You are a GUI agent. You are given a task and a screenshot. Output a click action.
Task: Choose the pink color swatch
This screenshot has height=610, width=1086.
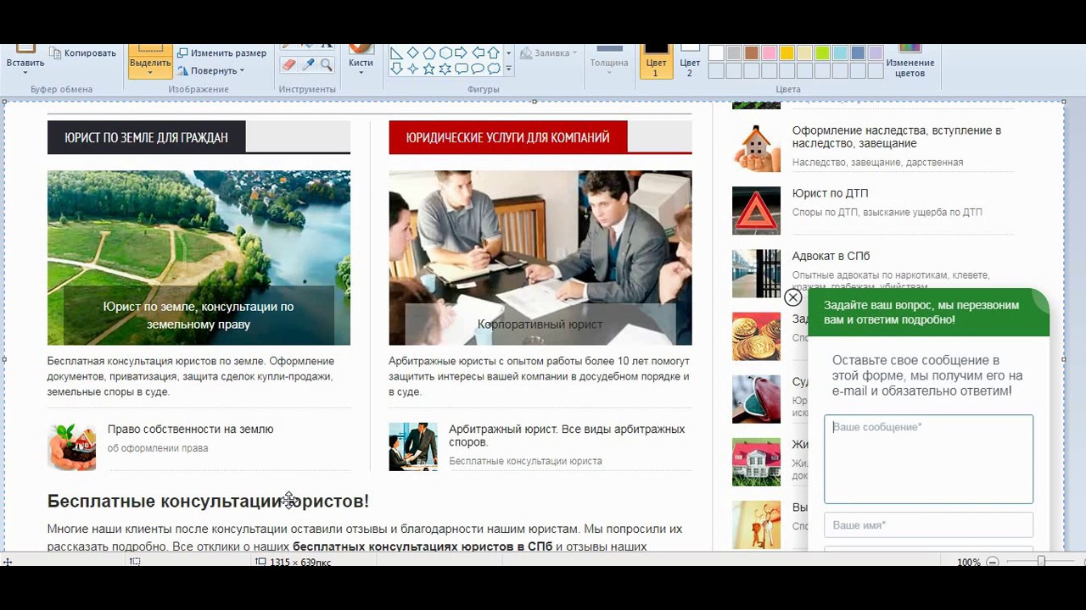click(770, 53)
